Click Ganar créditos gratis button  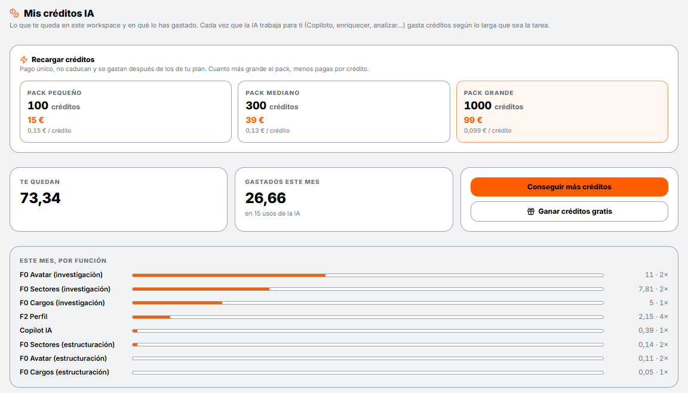[x=569, y=211]
